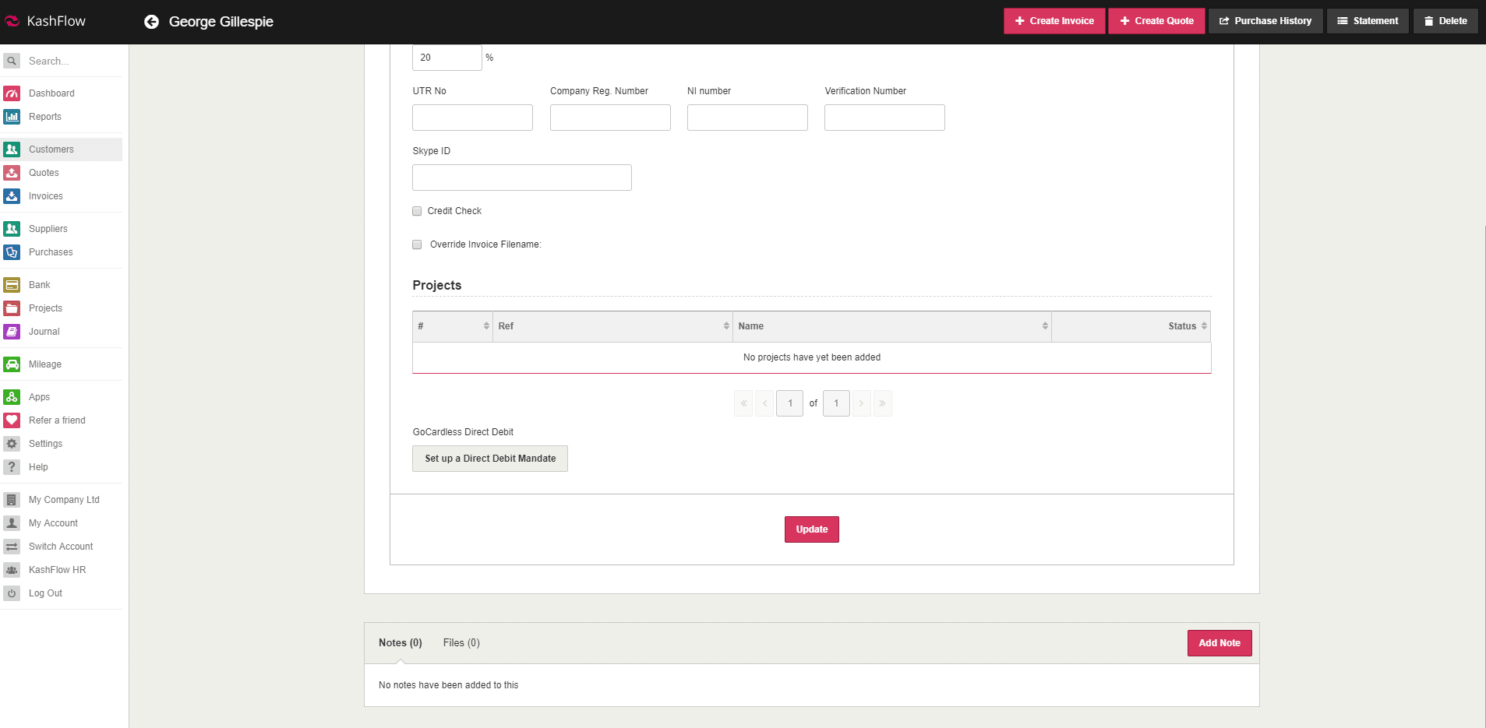
Task: Open the Dashboard icon in sidebar
Action: (x=12, y=93)
